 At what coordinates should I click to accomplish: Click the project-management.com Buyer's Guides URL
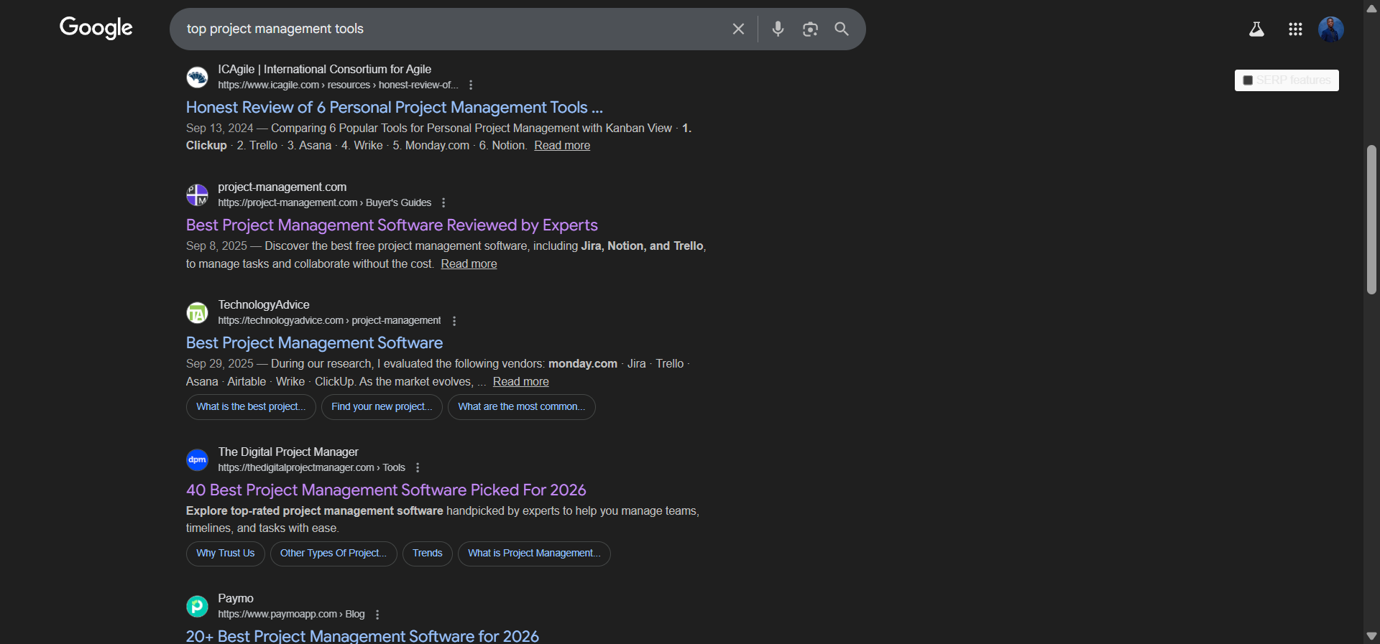tap(325, 203)
